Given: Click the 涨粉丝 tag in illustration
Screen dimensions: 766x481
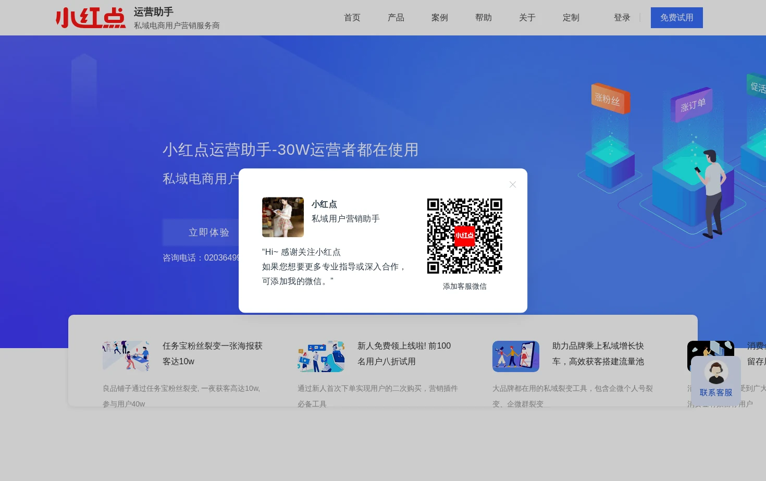Looking at the screenshot, I should coord(610,99).
